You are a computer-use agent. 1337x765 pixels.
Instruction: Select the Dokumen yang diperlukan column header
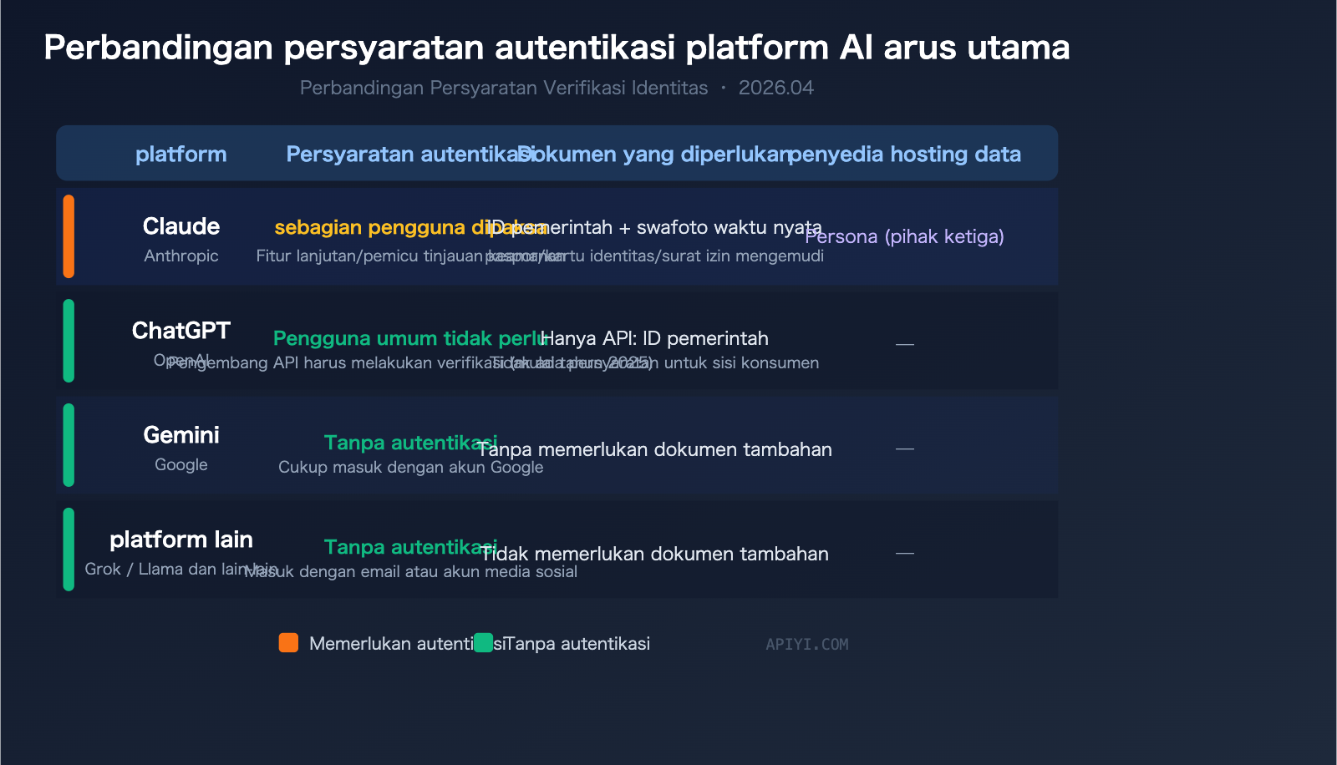click(654, 154)
